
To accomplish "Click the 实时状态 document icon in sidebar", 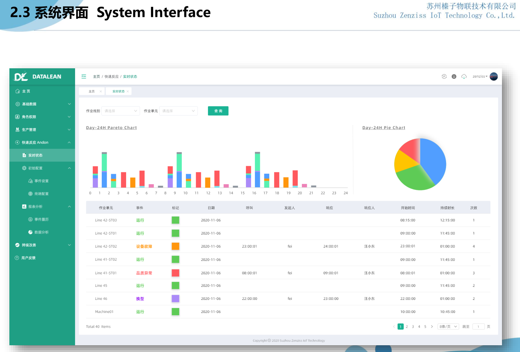I will pos(24,155).
